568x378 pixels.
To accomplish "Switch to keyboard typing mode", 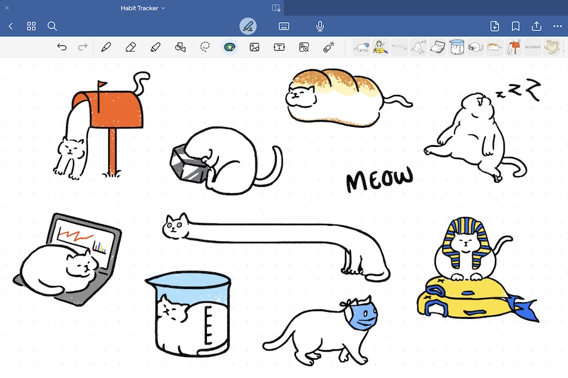I will pos(284,26).
